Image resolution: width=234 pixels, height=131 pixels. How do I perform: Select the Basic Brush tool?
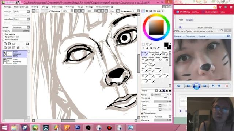coord(158,53)
